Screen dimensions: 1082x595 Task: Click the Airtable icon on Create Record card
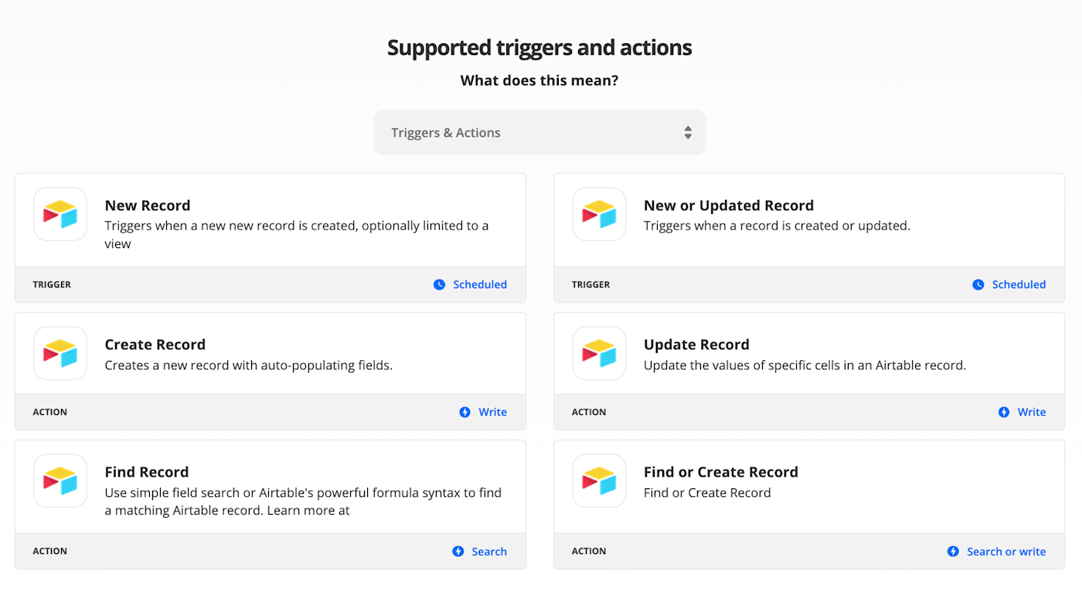(x=60, y=353)
